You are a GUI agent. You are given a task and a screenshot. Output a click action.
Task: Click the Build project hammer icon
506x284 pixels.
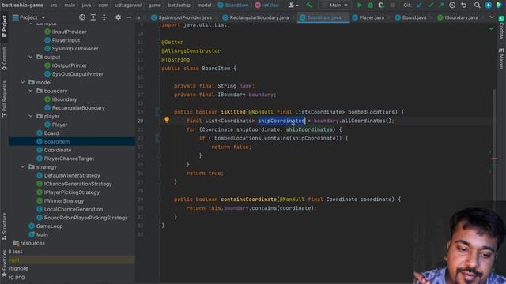(309, 6)
